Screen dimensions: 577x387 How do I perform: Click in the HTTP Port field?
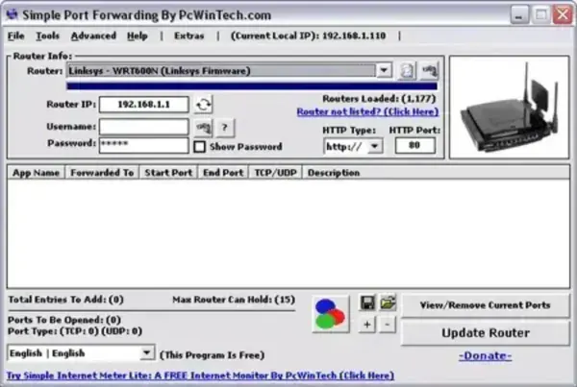pos(414,145)
